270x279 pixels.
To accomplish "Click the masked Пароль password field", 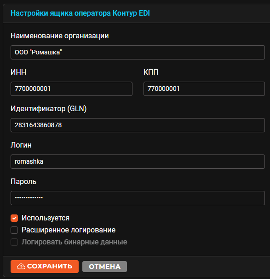I will [138, 198].
